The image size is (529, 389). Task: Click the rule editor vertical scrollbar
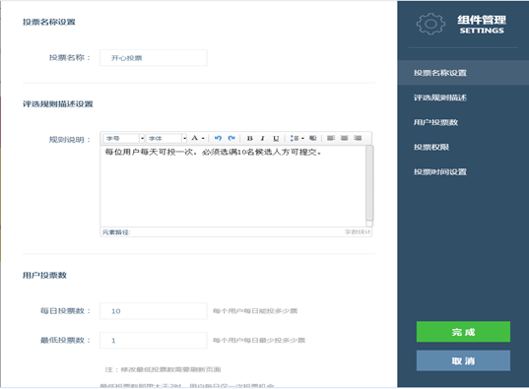pyautogui.click(x=369, y=183)
